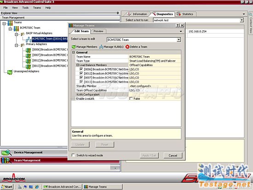The width and height of the screenshot is (253, 190).
Task: Click the Team Name value field
Action: 155,57
